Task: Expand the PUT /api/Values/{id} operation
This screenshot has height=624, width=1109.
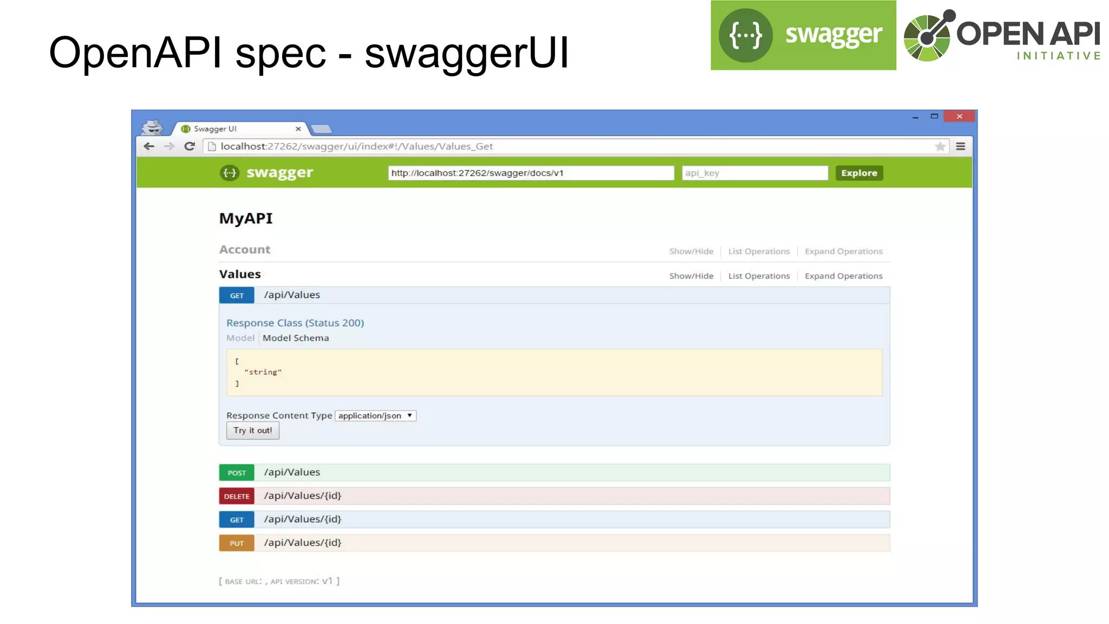Action: 302,543
